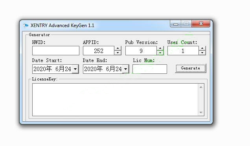Select the Pub Version field showing 9

[141, 51]
